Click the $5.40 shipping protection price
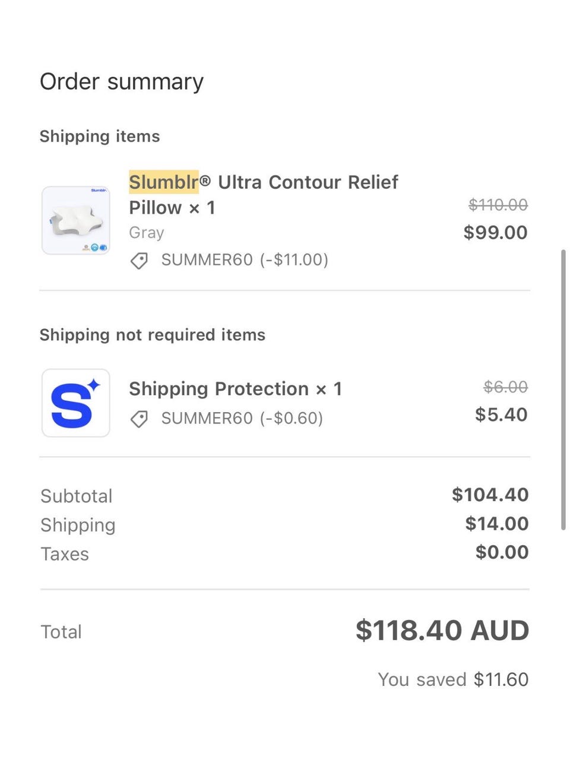Viewport: 570px width, 772px height. 501,415
